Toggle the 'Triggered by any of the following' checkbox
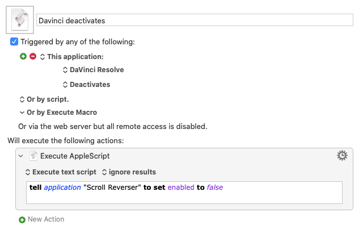359x229 pixels. (14, 42)
